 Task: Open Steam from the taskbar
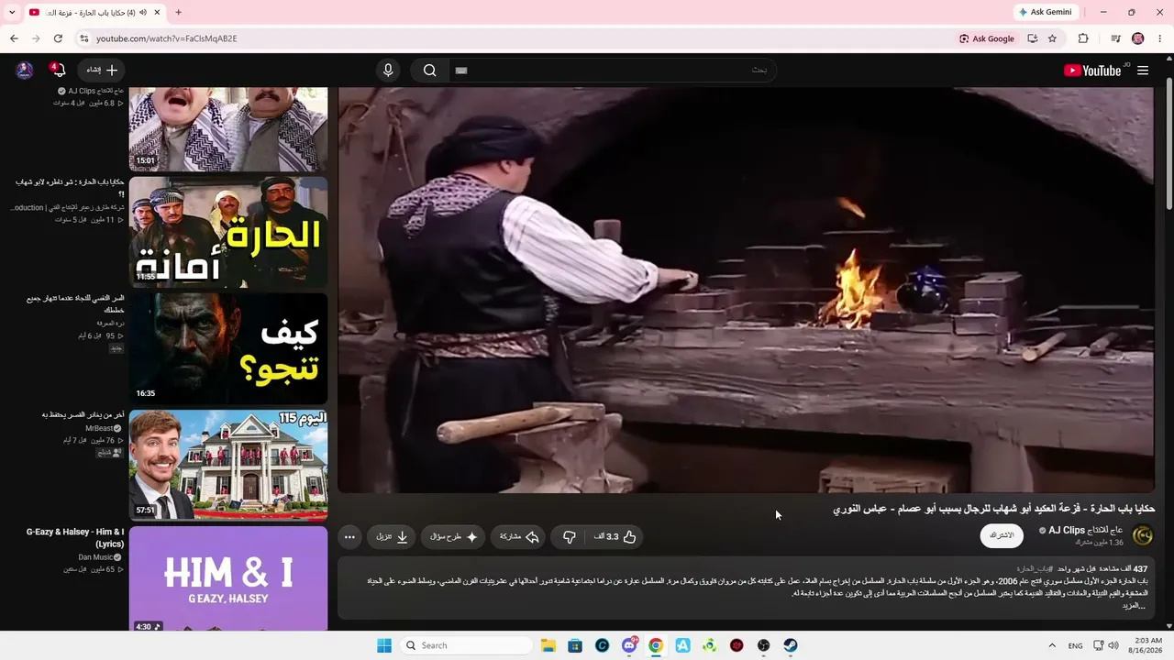[791, 645]
